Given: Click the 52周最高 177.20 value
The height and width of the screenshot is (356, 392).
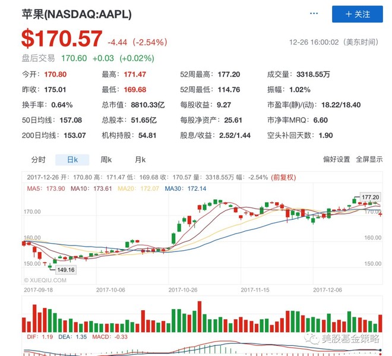Looking at the screenshot, I should pyautogui.click(x=229, y=74).
